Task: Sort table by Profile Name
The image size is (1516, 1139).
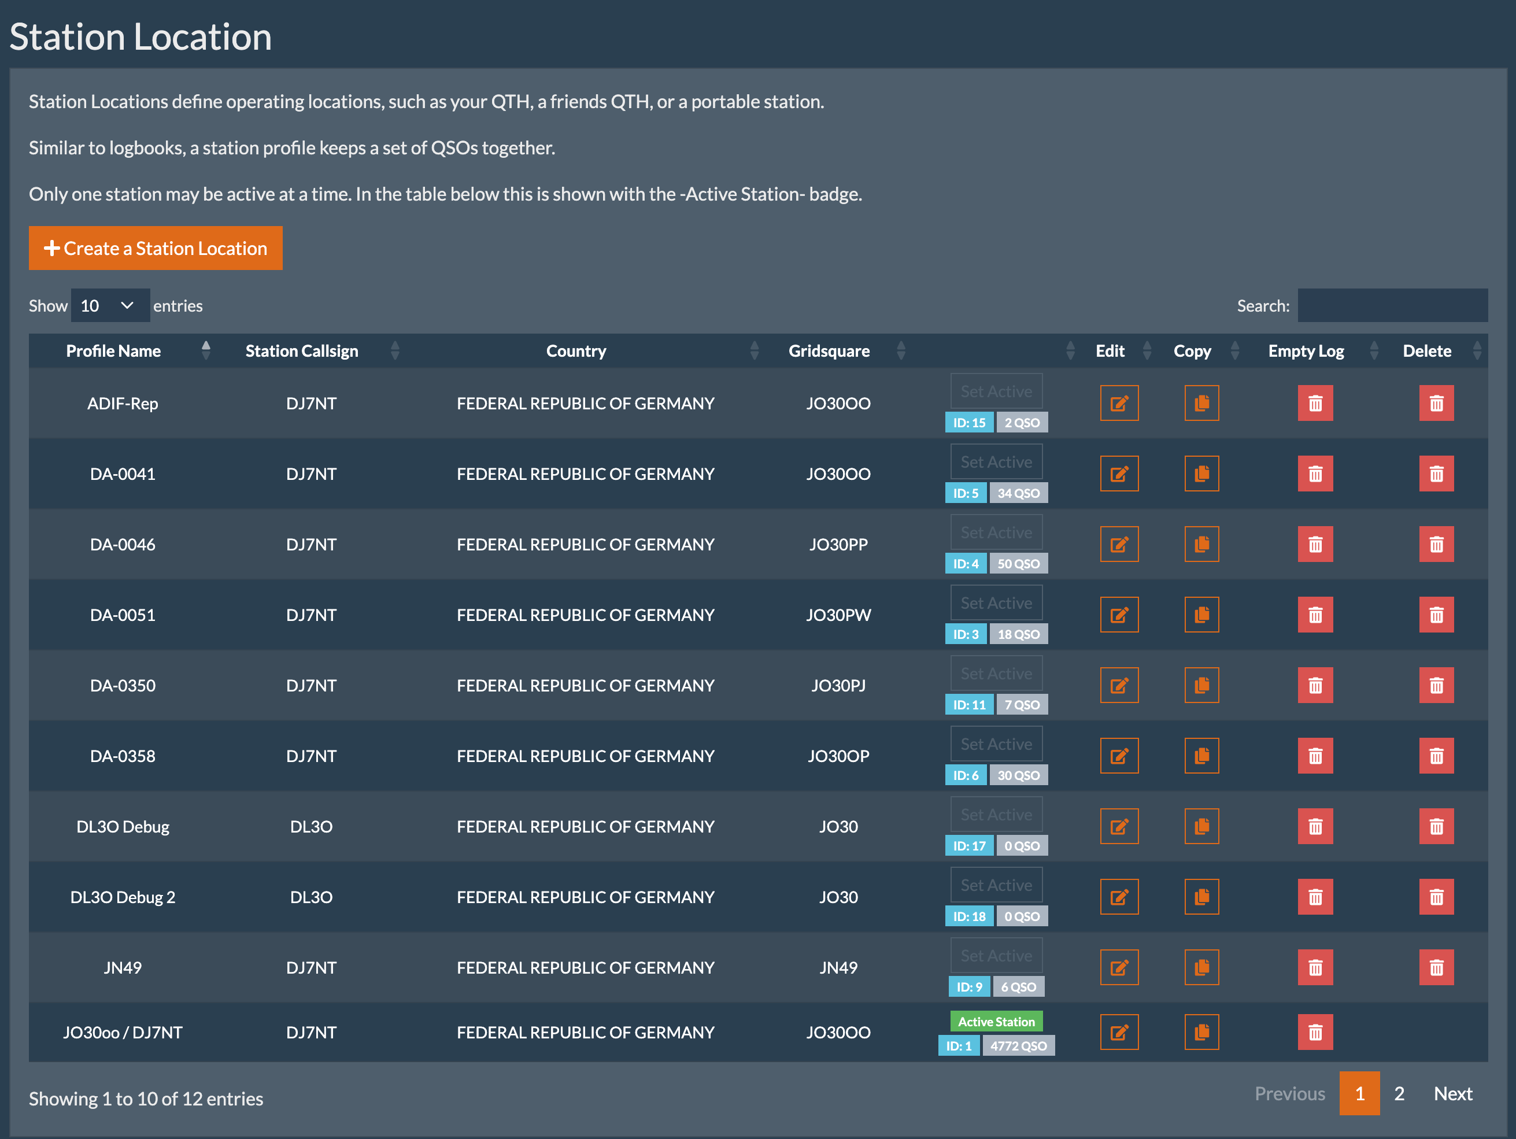Action: tap(123, 351)
